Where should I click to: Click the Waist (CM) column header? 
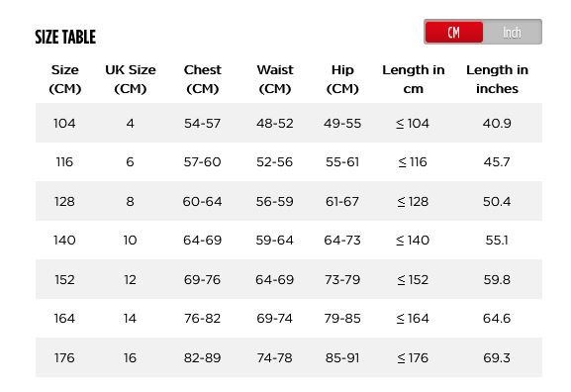click(x=275, y=79)
